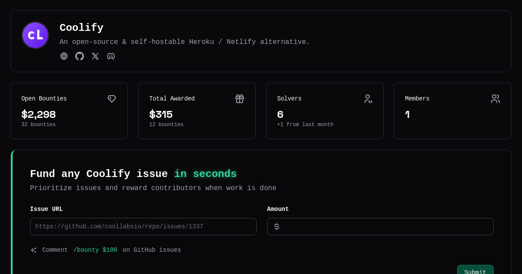
Task: Click the 'in seconds' green heading text
Action: 205,174
